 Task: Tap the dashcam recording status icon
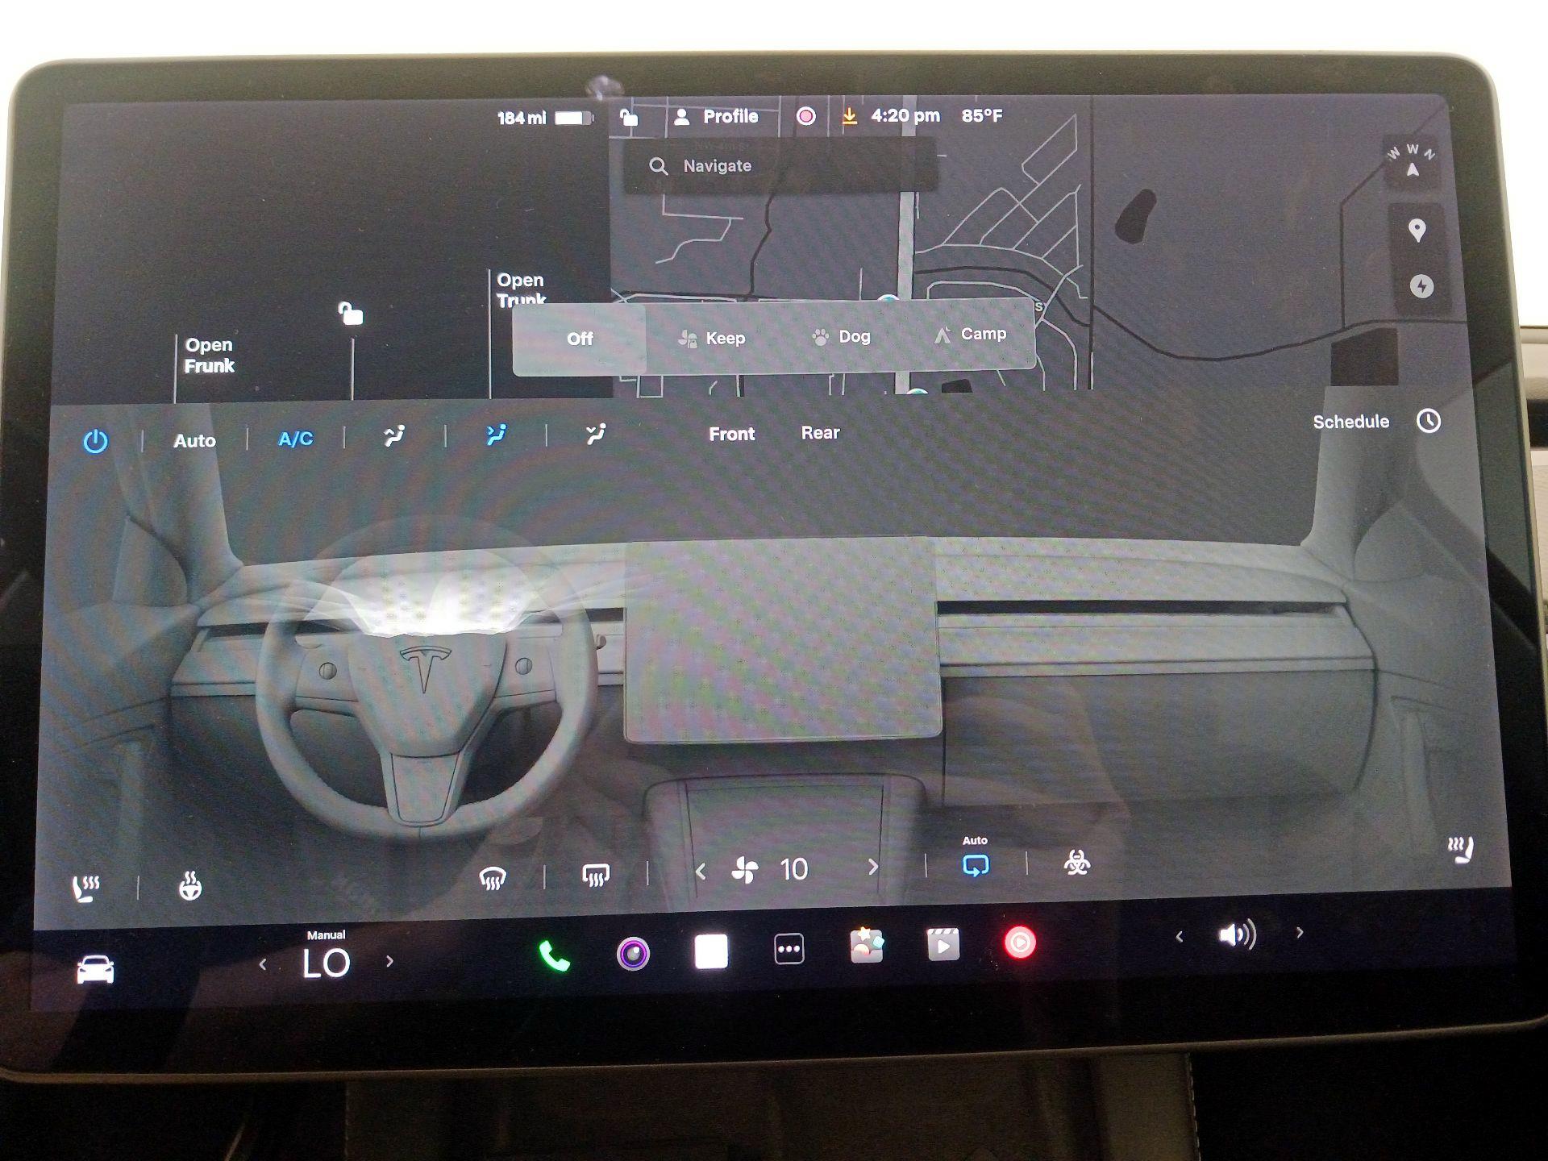point(805,116)
